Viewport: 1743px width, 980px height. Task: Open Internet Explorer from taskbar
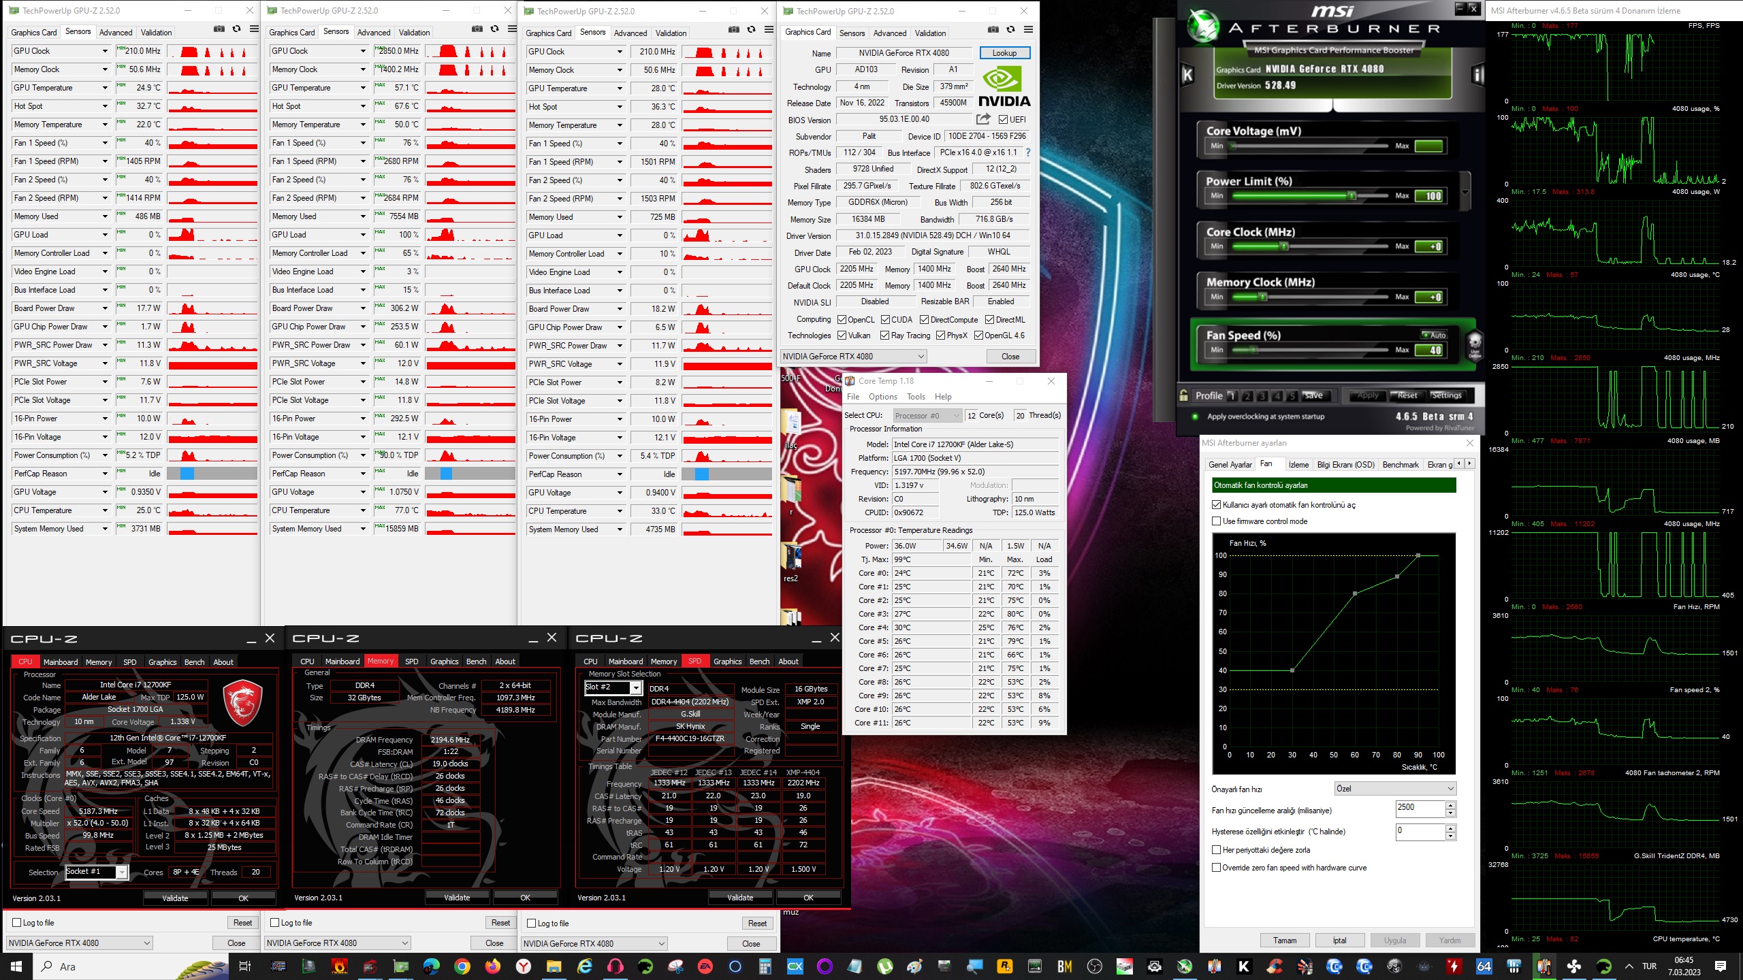584,966
